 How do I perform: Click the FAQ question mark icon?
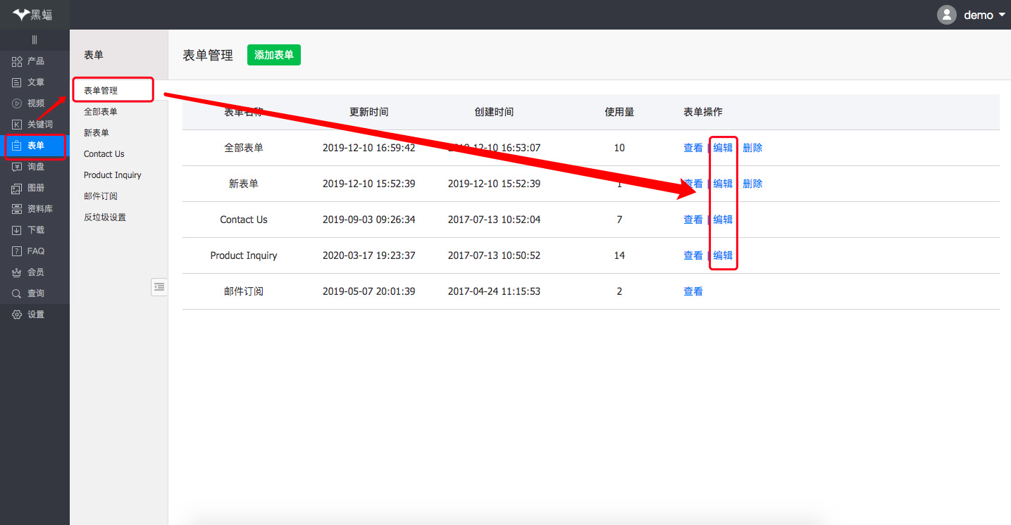(17, 251)
